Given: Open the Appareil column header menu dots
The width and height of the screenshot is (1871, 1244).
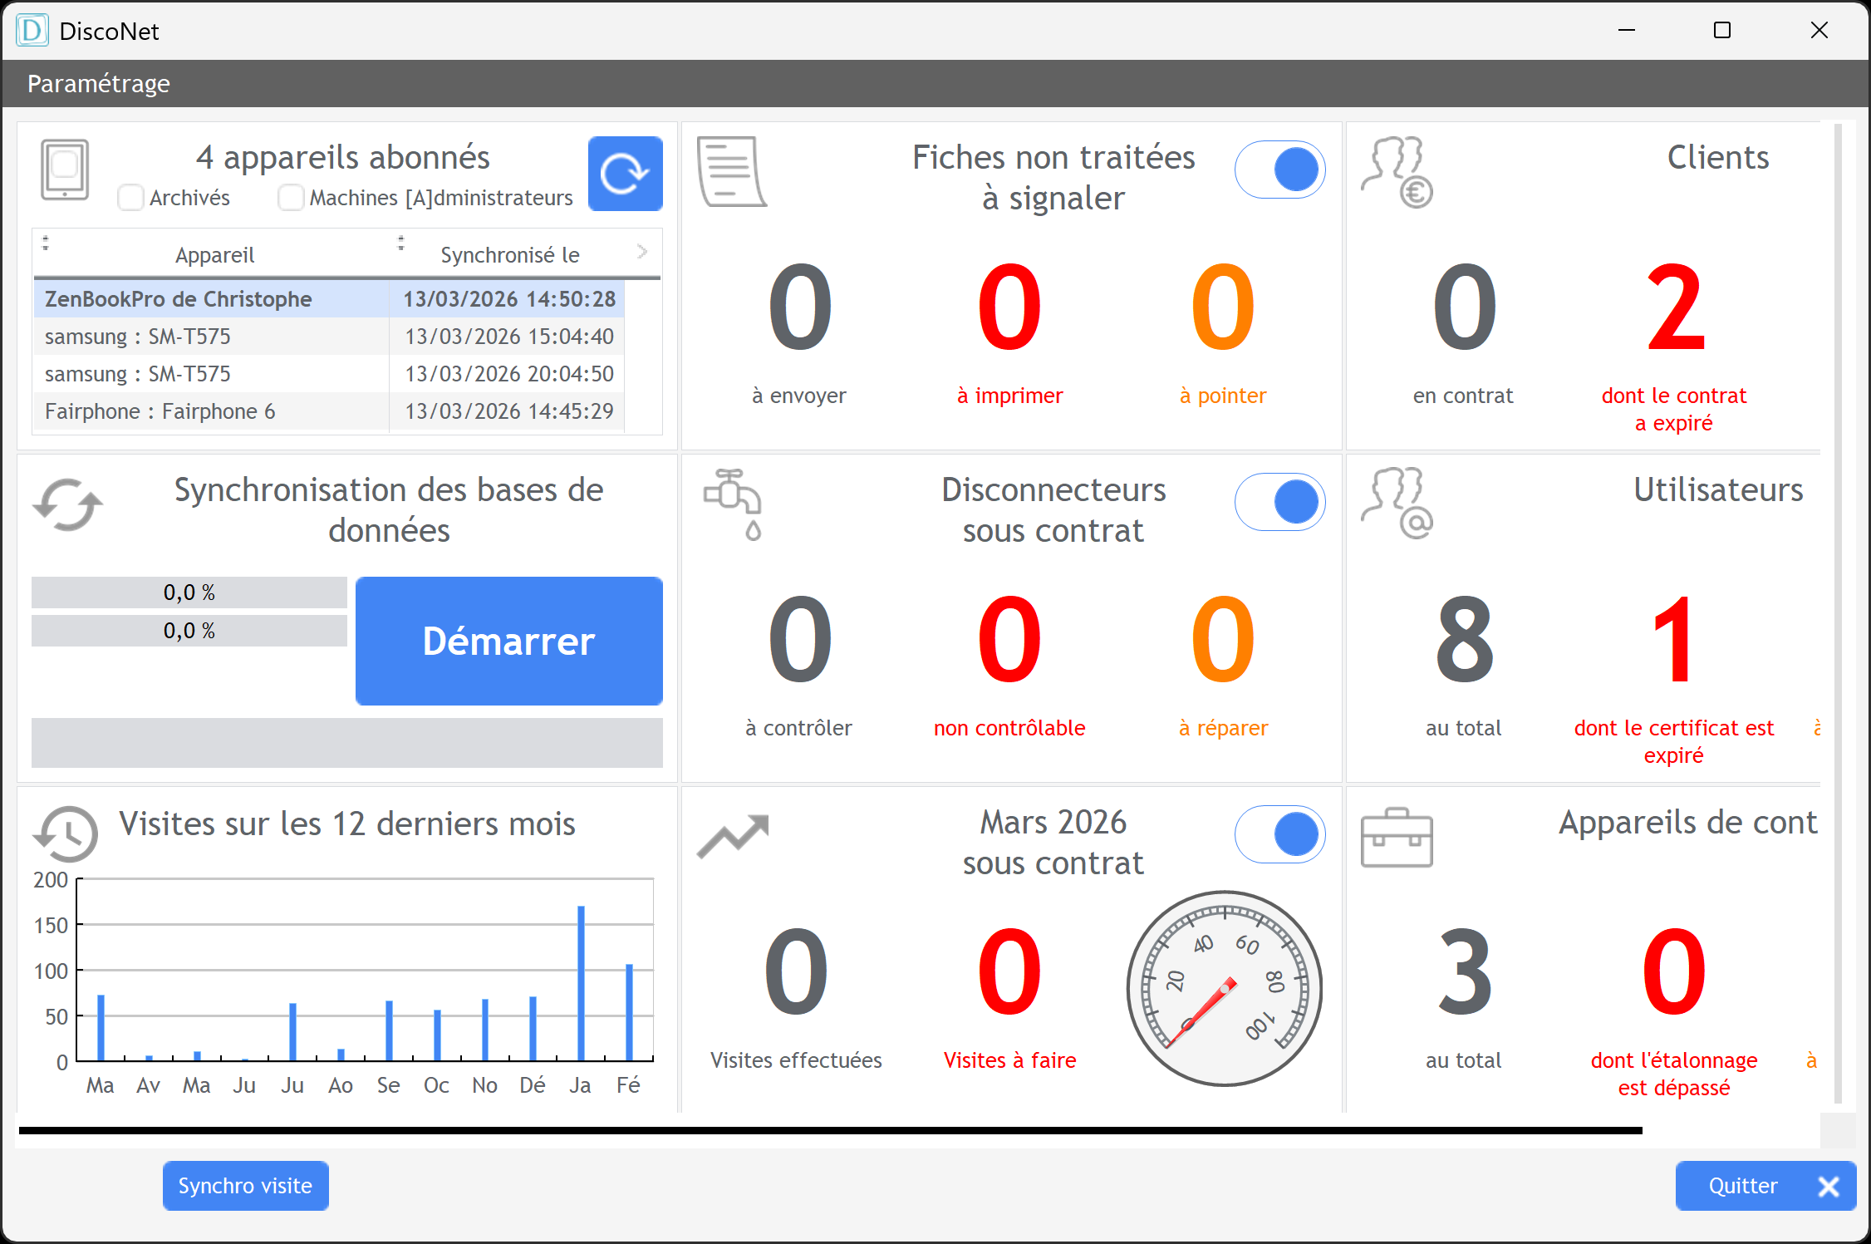Looking at the screenshot, I should coord(46,243).
